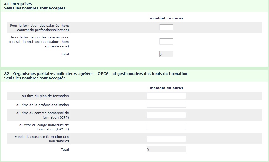Screen dimensions: 269x162
Task: Click the 'au titre du plan de formation' label text
Action: click(45, 96)
